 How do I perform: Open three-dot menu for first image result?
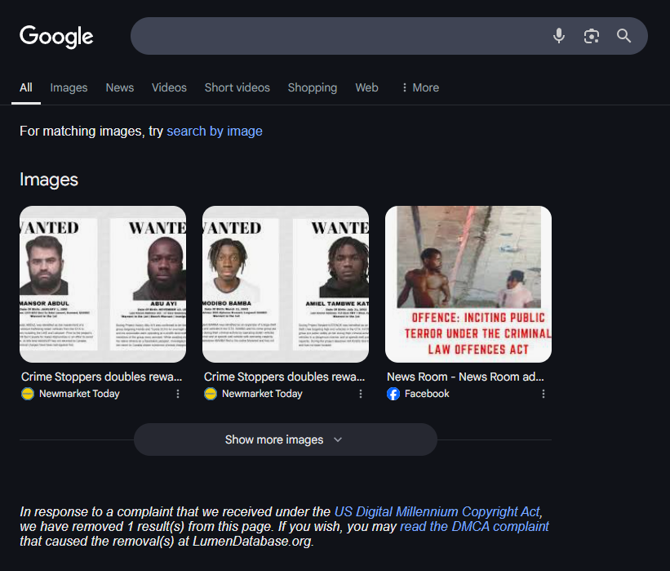tap(178, 394)
